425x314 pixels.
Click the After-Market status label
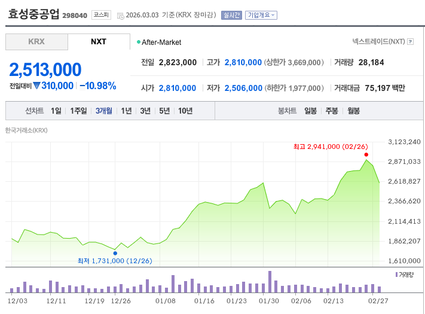[x=161, y=42]
